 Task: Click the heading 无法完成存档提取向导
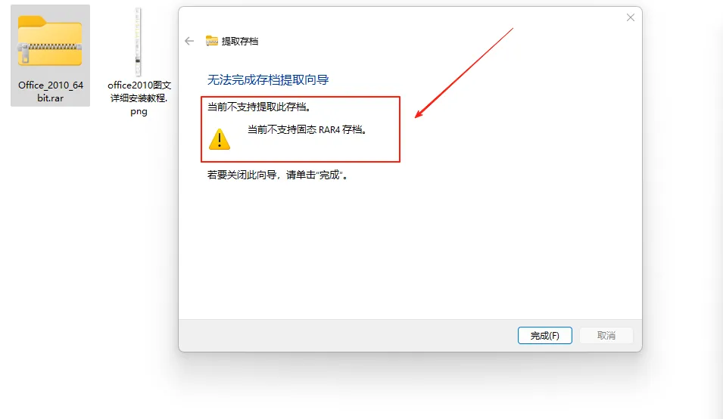(268, 79)
